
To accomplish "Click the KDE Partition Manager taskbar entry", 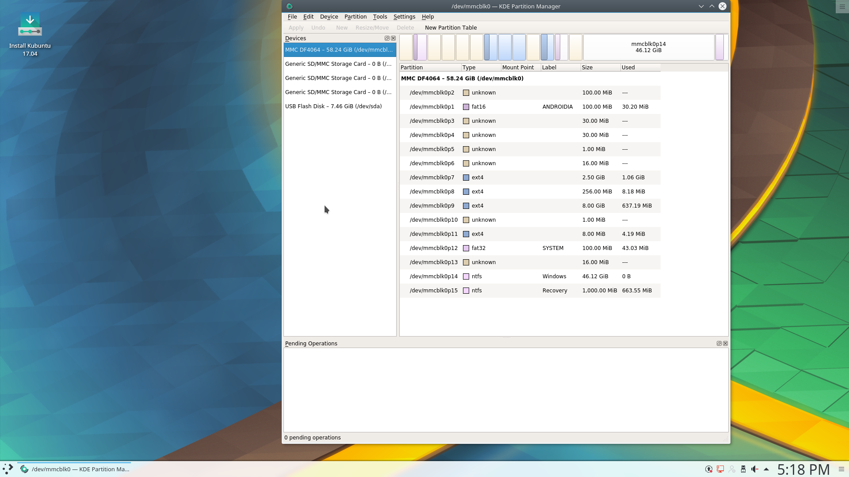I will [74, 469].
